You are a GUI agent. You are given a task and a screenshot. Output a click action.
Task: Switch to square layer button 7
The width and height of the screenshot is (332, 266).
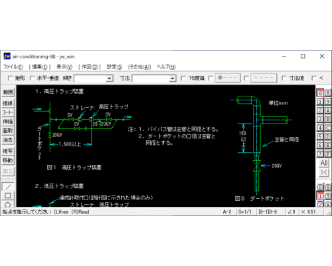coord(320,154)
